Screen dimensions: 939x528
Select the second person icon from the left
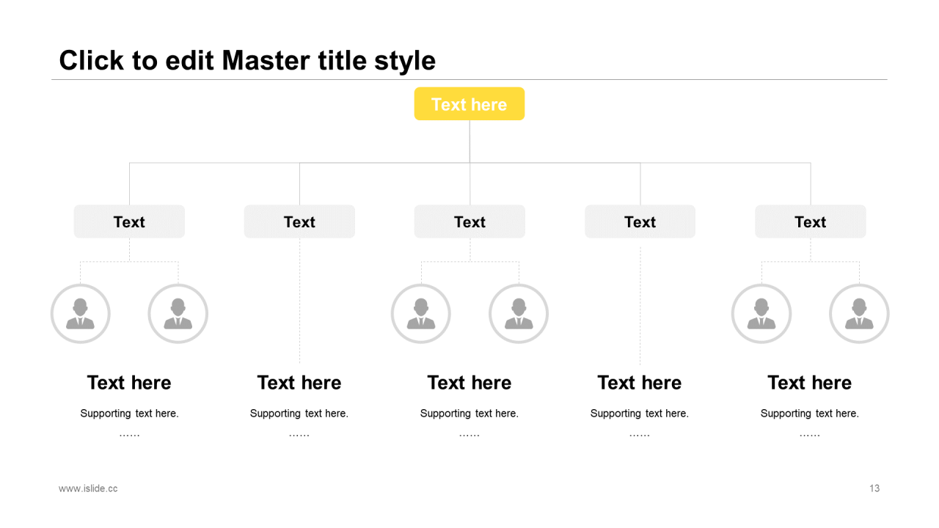click(178, 314)
